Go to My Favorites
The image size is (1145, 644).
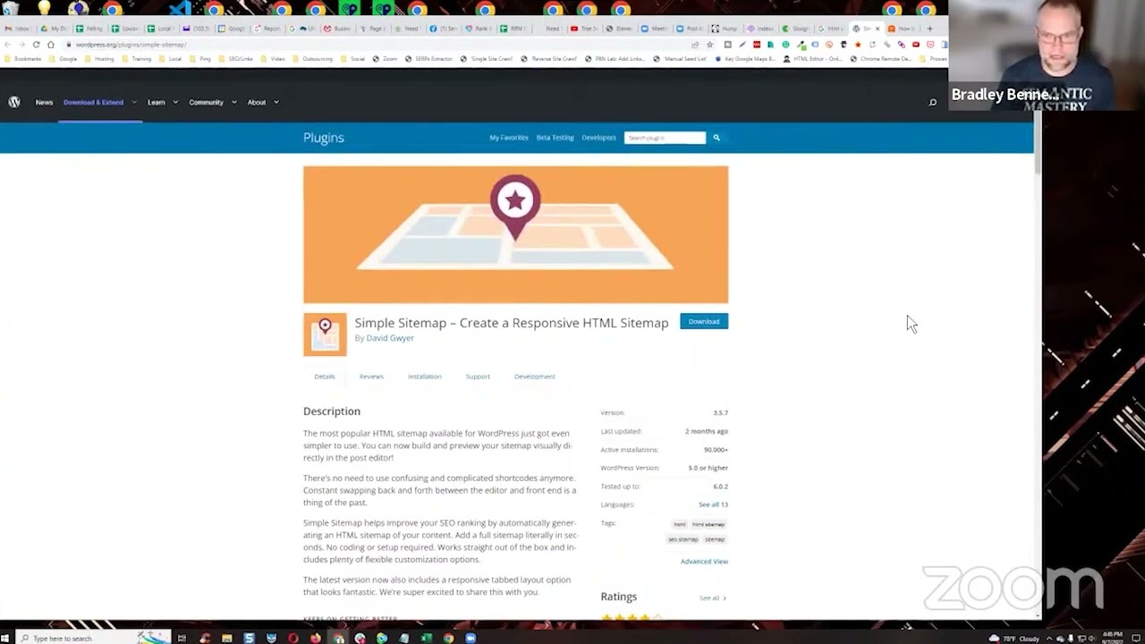pos(509,138)
